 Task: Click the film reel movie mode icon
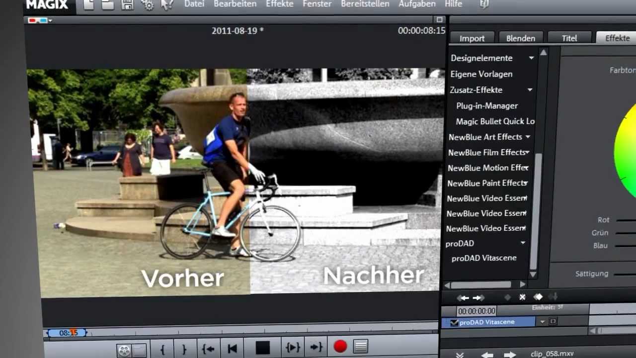[x=124, y=350]
